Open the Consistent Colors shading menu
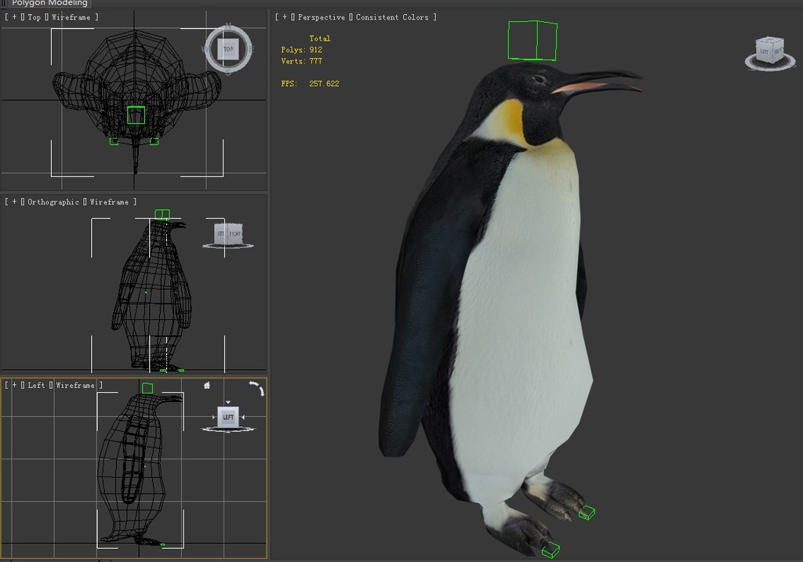This screenshot has height=562, width=803. [392, 17]
